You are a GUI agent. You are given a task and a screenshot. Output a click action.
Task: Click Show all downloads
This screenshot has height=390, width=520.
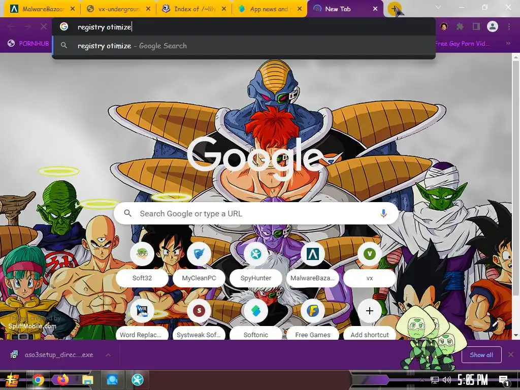[481, 355]
